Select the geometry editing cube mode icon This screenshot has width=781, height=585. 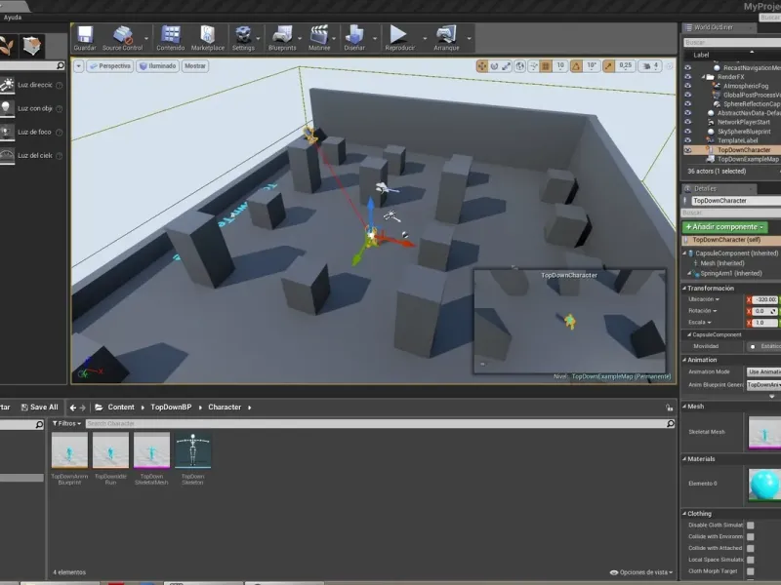pos(32,46)
